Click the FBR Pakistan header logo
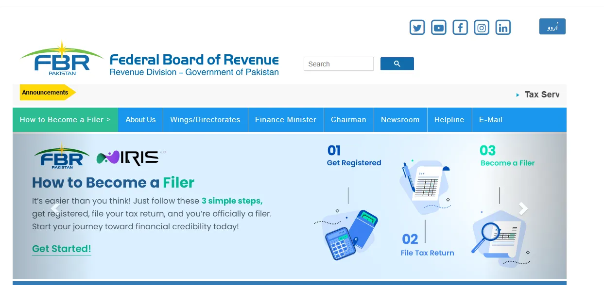The height and width of the screenshot is (285, 604). click(62, 58)
